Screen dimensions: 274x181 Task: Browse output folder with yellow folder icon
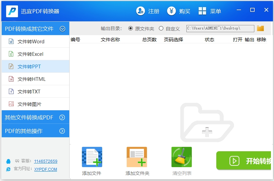tap(260, 28)
